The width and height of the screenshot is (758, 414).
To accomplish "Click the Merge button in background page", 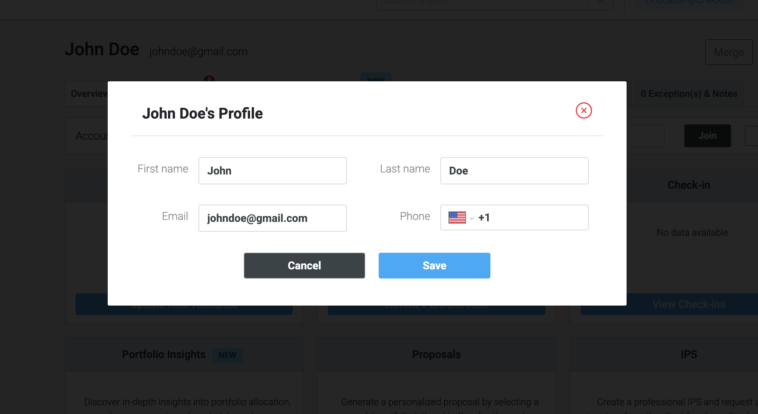I will (x=729, y=52).
